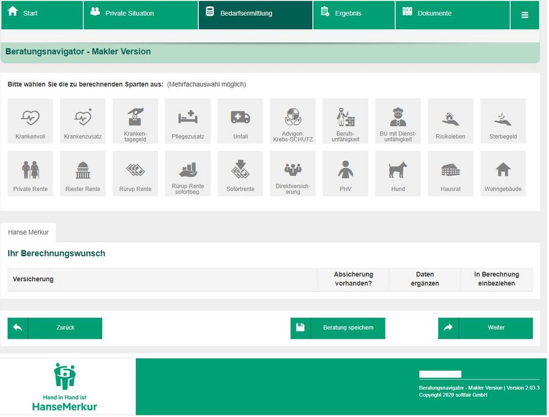The width and height of the screenshot is (549, 417).
Task: Select BU mit Dienstunfähigkeit tile
Action: 398,121
